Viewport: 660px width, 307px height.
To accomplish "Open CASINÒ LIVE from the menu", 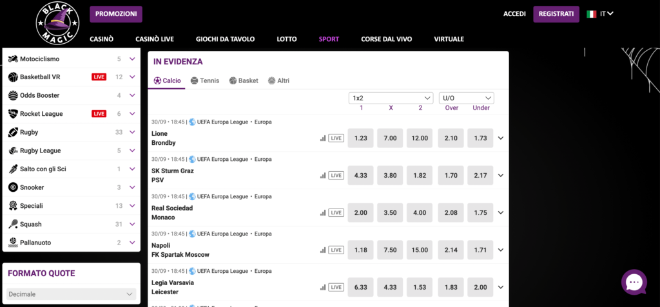I will 155,39.
